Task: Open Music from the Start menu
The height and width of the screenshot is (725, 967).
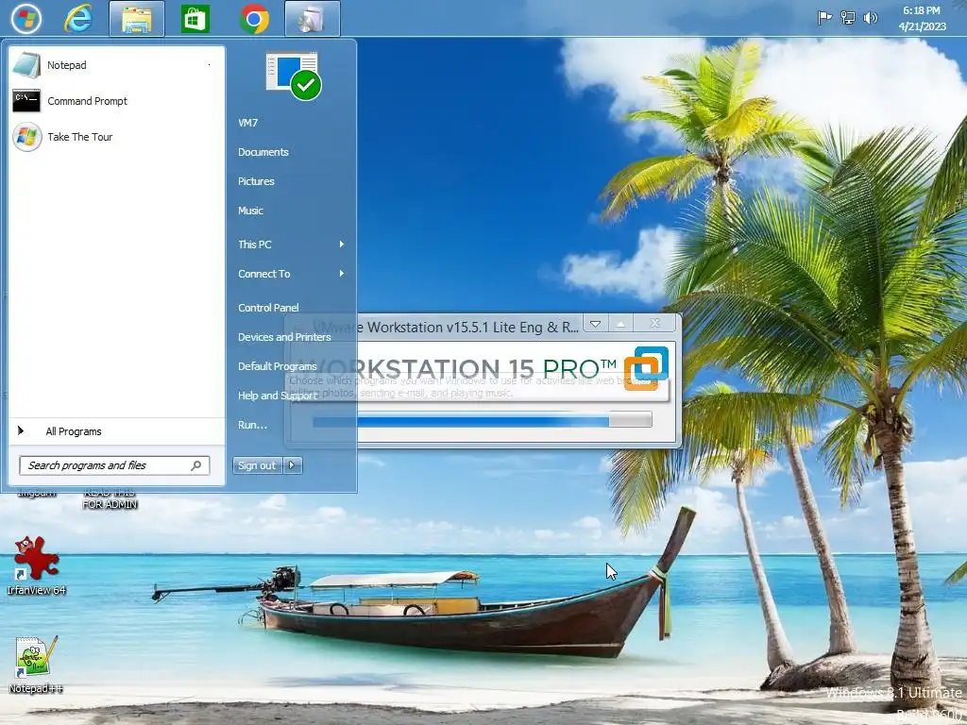Action: pos(250,211)
